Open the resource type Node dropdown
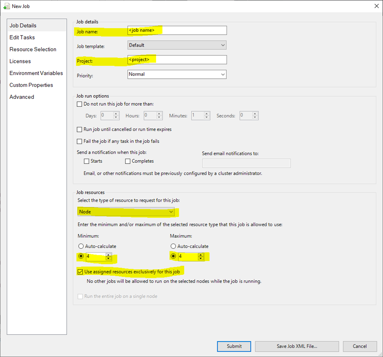 126,212
